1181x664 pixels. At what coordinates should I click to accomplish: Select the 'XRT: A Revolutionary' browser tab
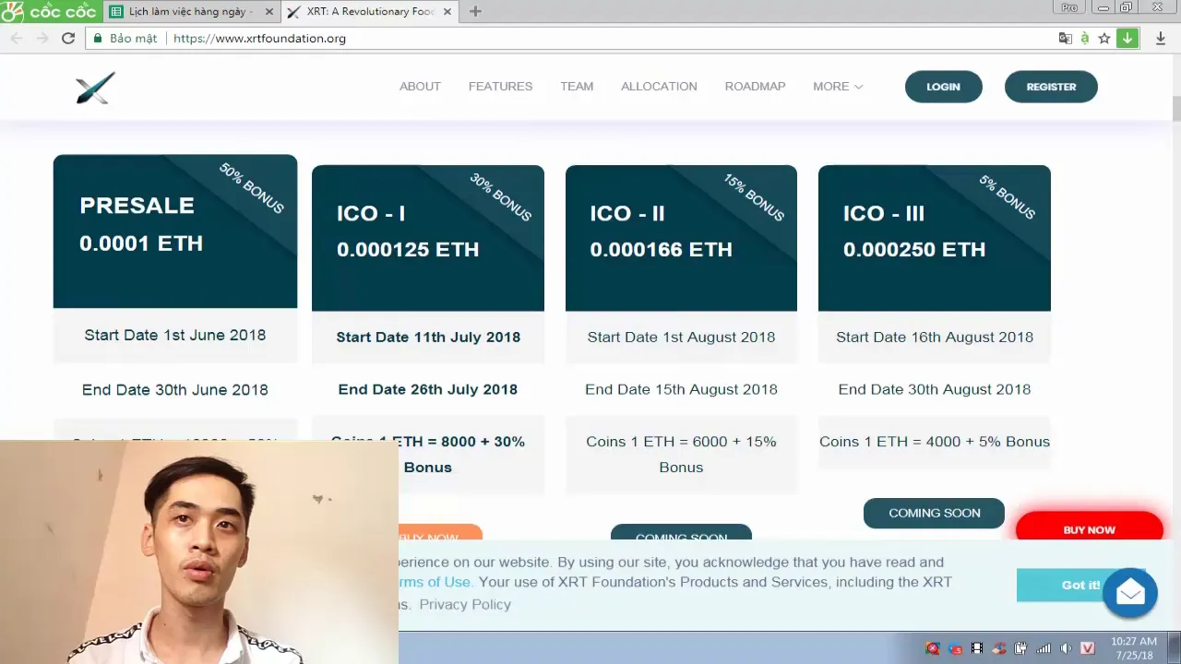click(x=369, y=12)
